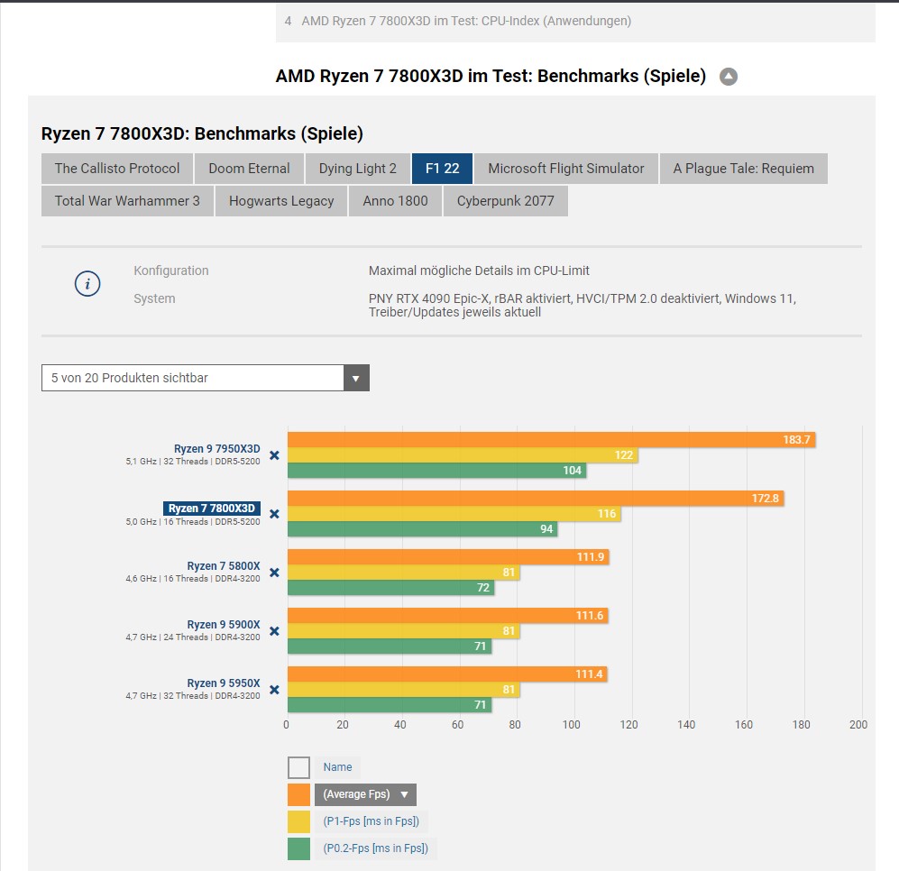The image size is (899, 871).
Task: Open the products dropdown arrow button
Action: tap(356, 378)
